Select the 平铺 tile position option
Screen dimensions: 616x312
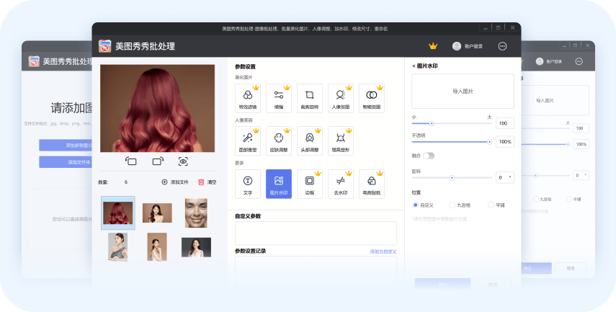(x=491, y=205)
